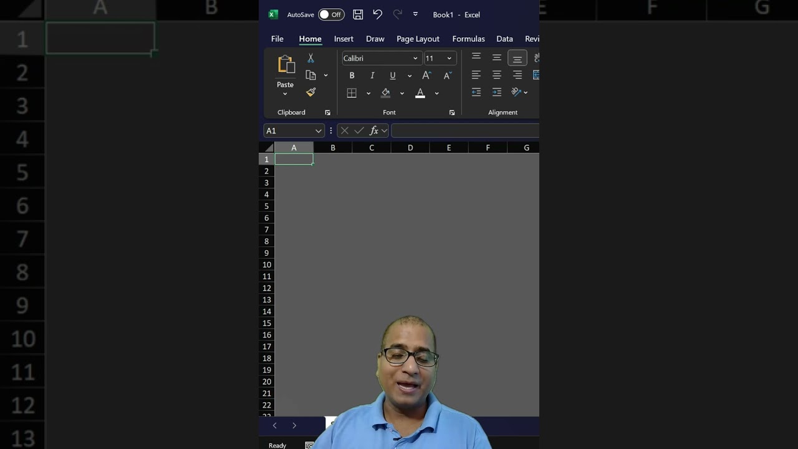Save the workbook with the floppy disk icon
This screenshot has height=449, width=798.
pos(358,14)
